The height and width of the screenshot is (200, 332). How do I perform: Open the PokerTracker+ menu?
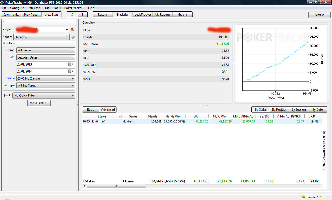pyautogui.click(x=74, y=8)
